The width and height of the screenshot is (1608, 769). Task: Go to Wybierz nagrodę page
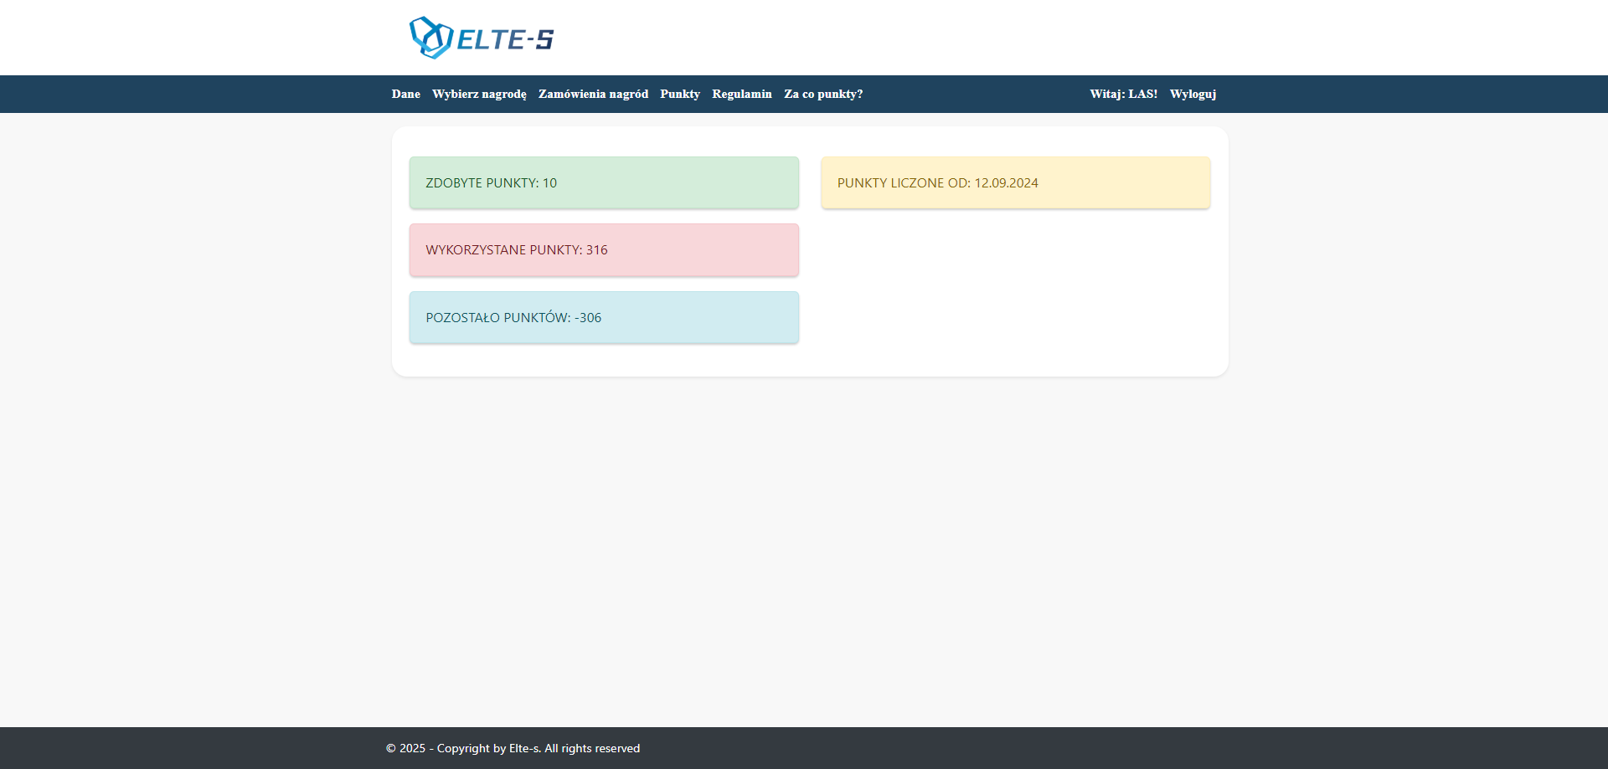coord(479,94)
